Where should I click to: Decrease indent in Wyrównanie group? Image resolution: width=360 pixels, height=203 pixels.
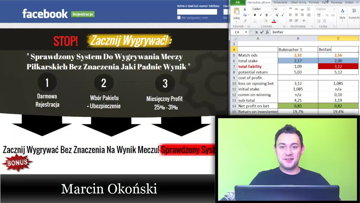[291, 21]
